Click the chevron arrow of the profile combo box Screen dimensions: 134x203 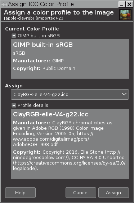pyautogui.click(x=124, y=94)
